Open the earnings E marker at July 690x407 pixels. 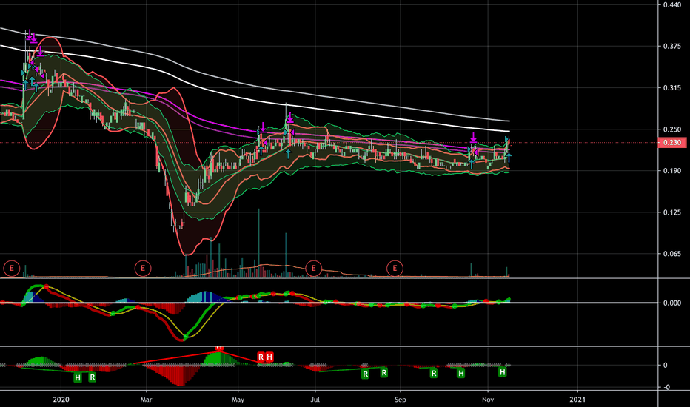313,268
